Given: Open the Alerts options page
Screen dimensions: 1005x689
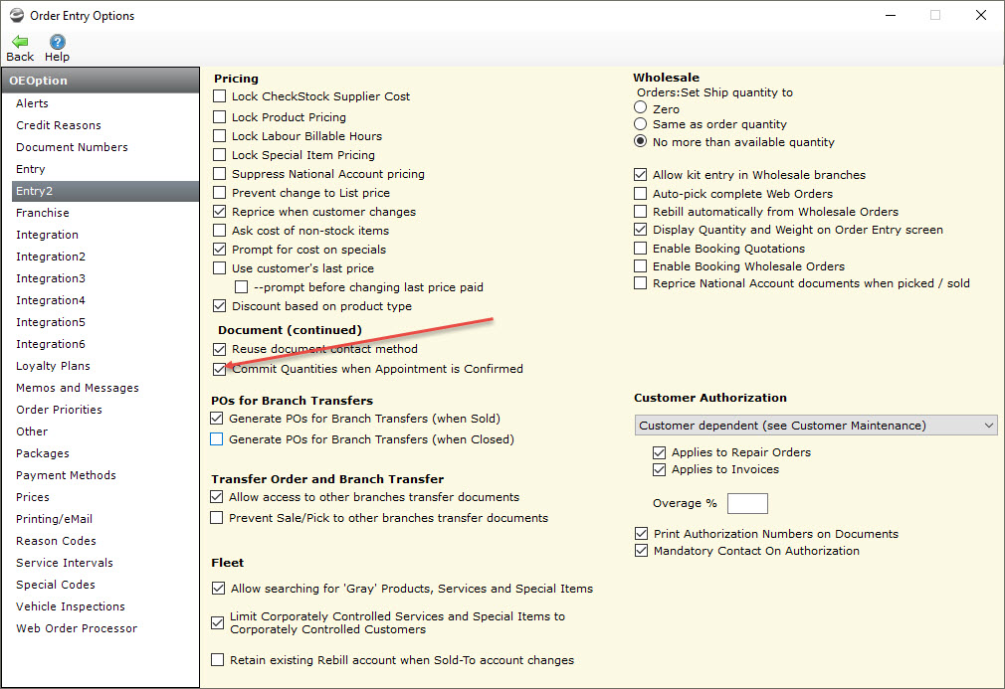Looking at the screenshot, I should [x=32, y=103].
